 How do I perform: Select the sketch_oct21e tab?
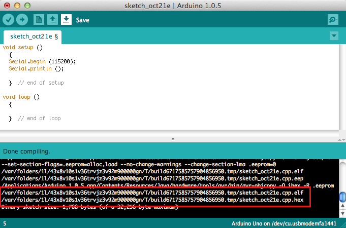pos(34,36)
